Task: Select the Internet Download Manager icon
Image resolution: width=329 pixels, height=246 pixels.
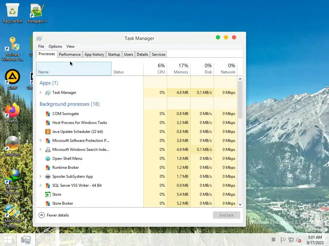Action: (13, 182)
